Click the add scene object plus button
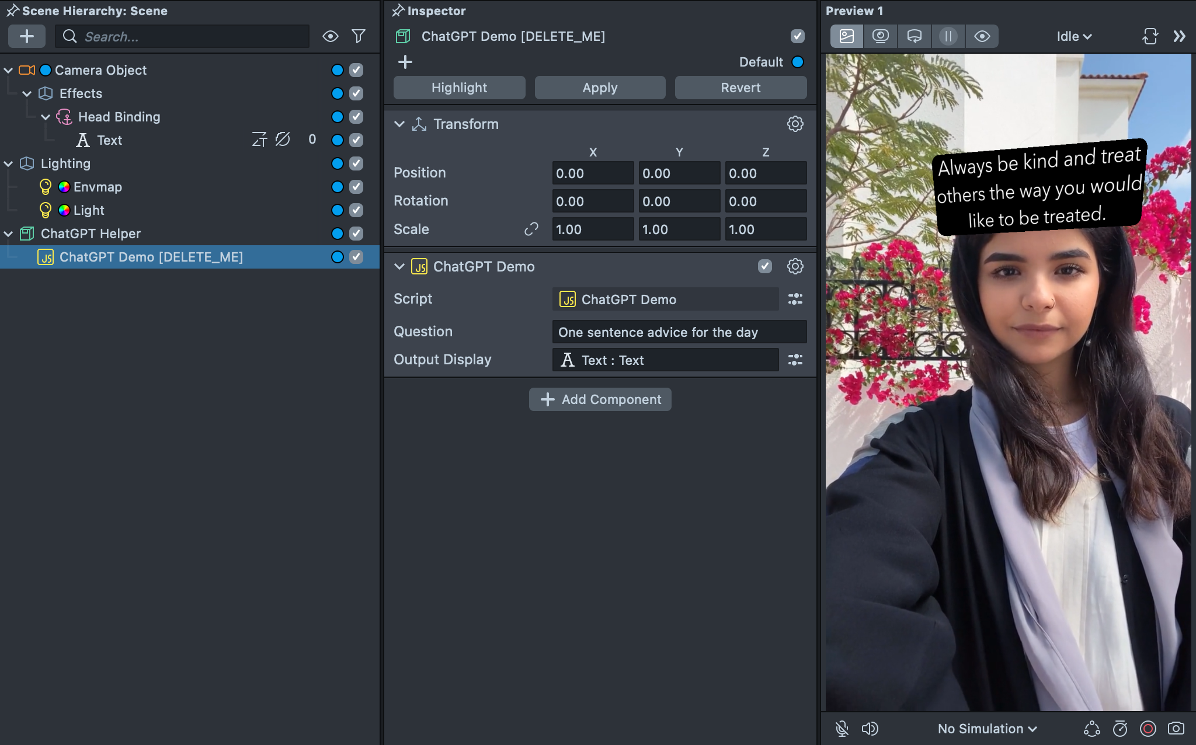Image resolution: width=1196 pixels, height=745 pixels. 27,36
